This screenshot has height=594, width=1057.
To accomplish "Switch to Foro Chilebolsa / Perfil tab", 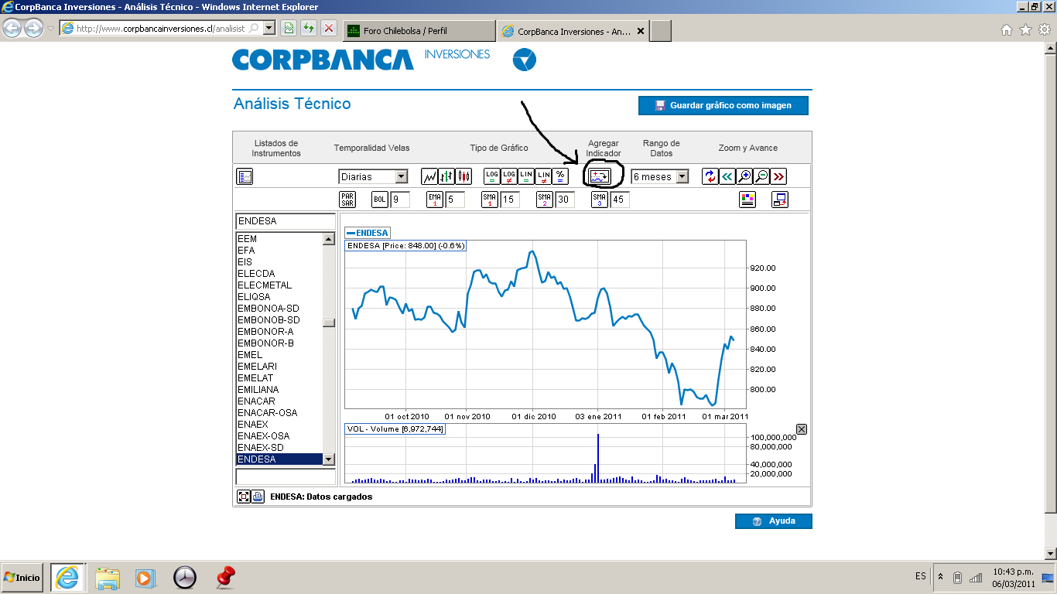I will click(418, 31).
